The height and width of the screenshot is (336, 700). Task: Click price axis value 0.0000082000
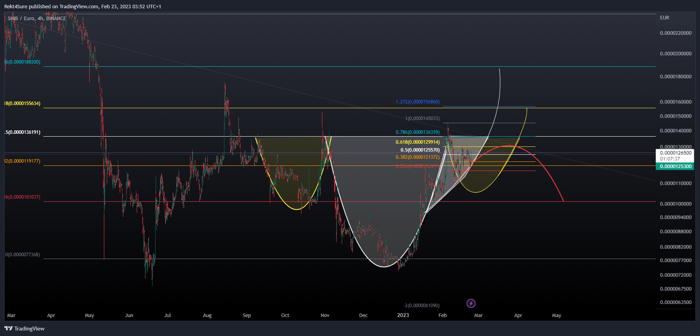(676, 247)
